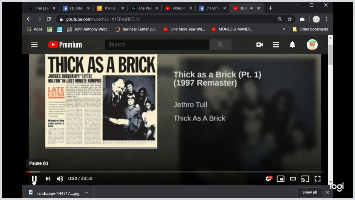The width and height of the screenshot is (355, 200).
Task: Click the Thick As A Brick album cover
Action: point(101,101)
